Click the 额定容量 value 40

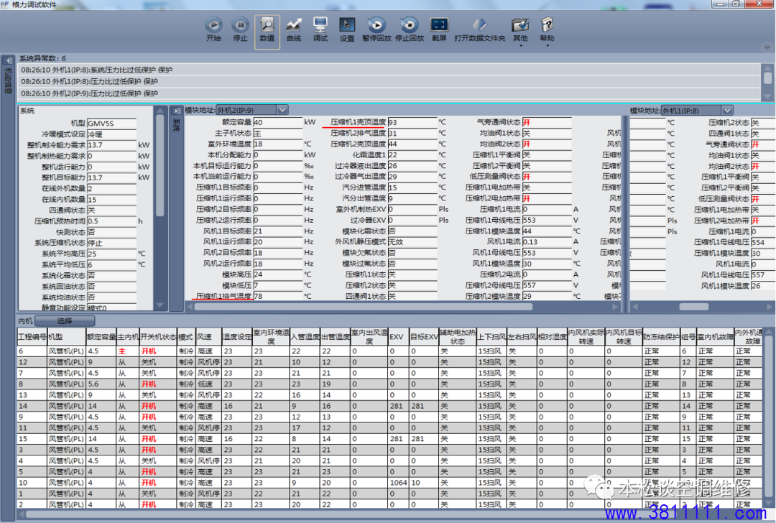277,122
